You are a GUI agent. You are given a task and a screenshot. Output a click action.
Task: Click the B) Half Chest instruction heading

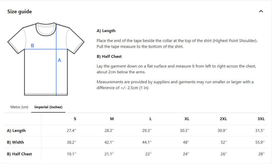pyautogui.click(x=109, y=57)
